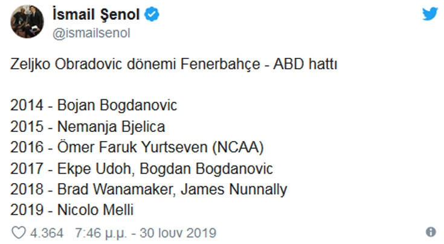
Task: Click the 2014 Bojan Bogdanovic line
Action: 94,105
